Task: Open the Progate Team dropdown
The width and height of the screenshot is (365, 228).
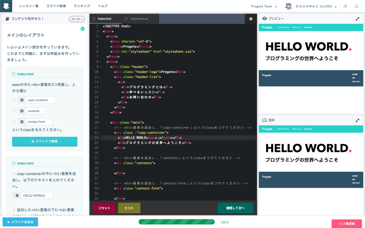Action: pos(264,6)
